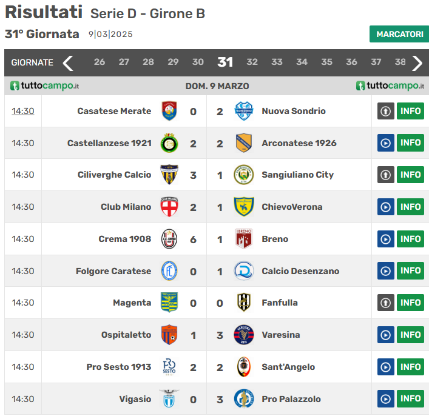Open the MARCATORI scorers button
The width and height of the screenshot is (429, 419).
pyautogui.click(x=399, y=34)
